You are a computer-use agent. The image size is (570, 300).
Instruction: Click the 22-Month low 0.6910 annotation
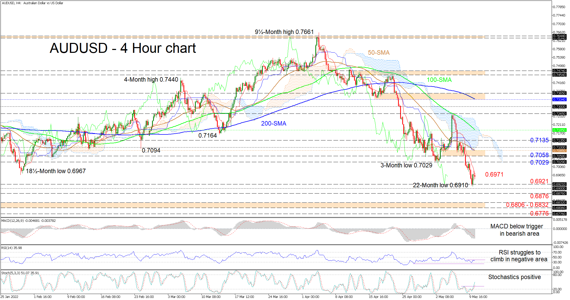coord(440,185)
